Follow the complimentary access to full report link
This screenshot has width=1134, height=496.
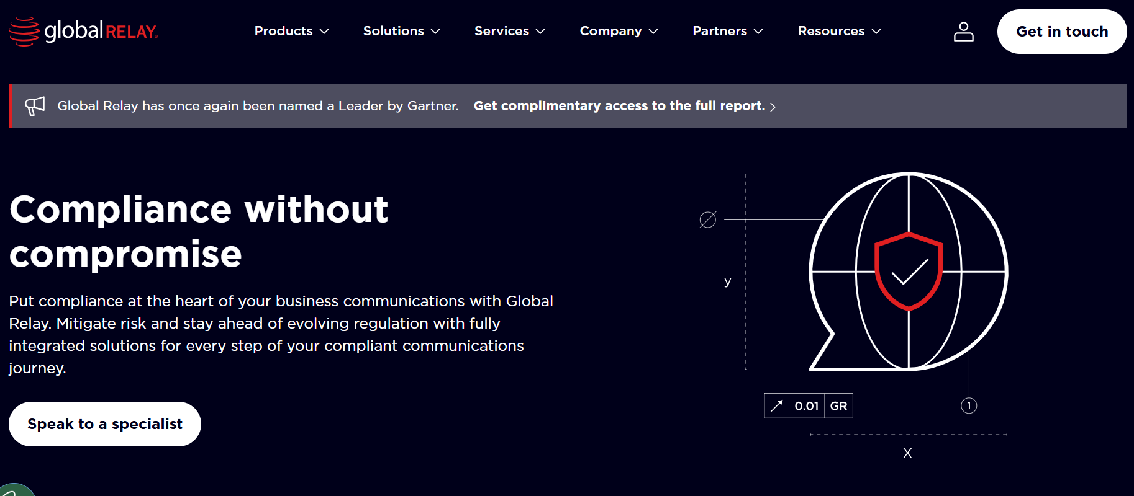[x=619, y=106]
